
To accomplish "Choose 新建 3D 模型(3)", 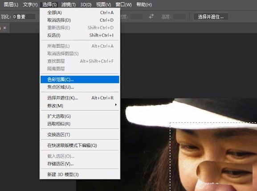I will point(80,174).
